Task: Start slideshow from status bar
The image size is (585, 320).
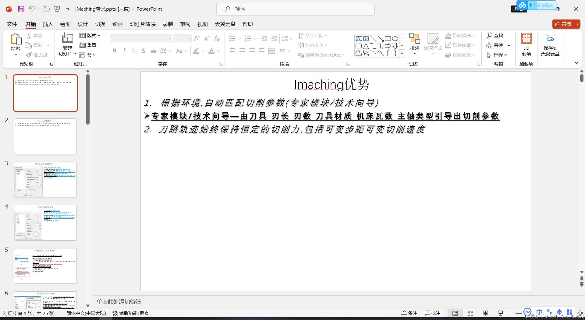Action: pos(501,313)
